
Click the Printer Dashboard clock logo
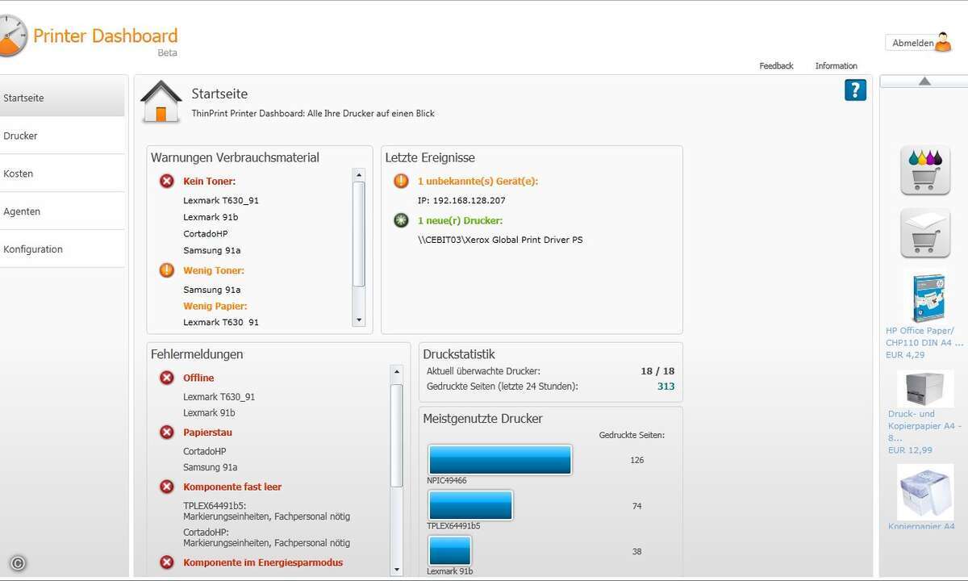coord(12,36)
